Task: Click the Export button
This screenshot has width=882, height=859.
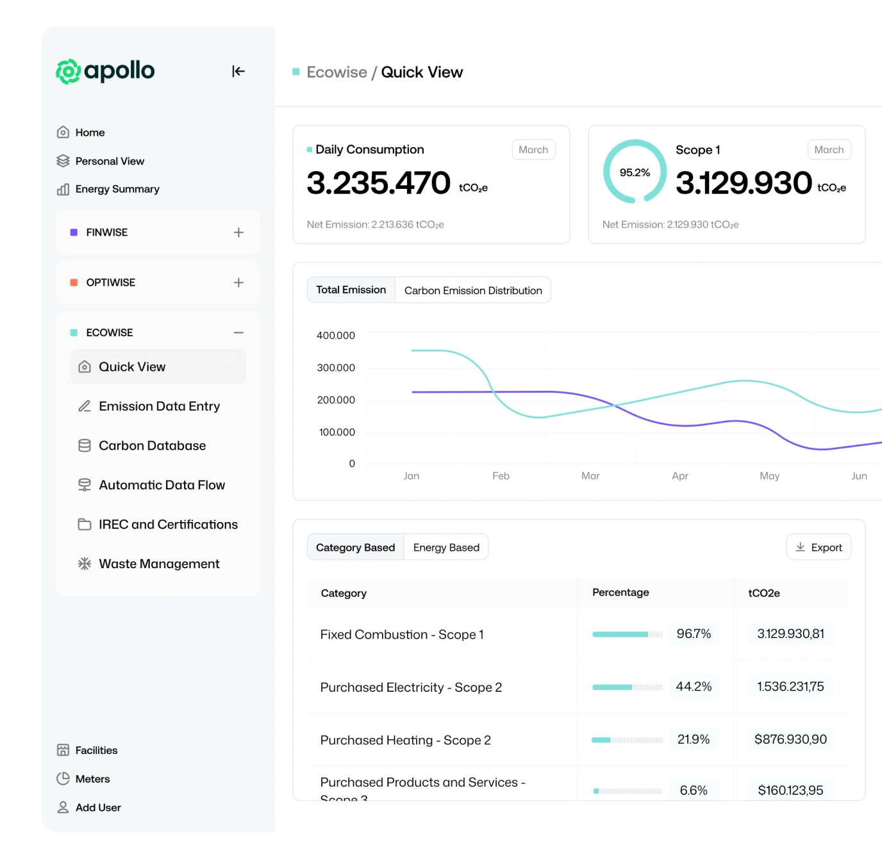Action: pyautogui.click(x=819, y=548)
